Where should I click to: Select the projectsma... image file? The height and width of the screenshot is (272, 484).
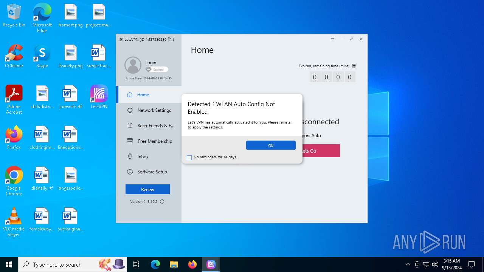coord(99,16)
